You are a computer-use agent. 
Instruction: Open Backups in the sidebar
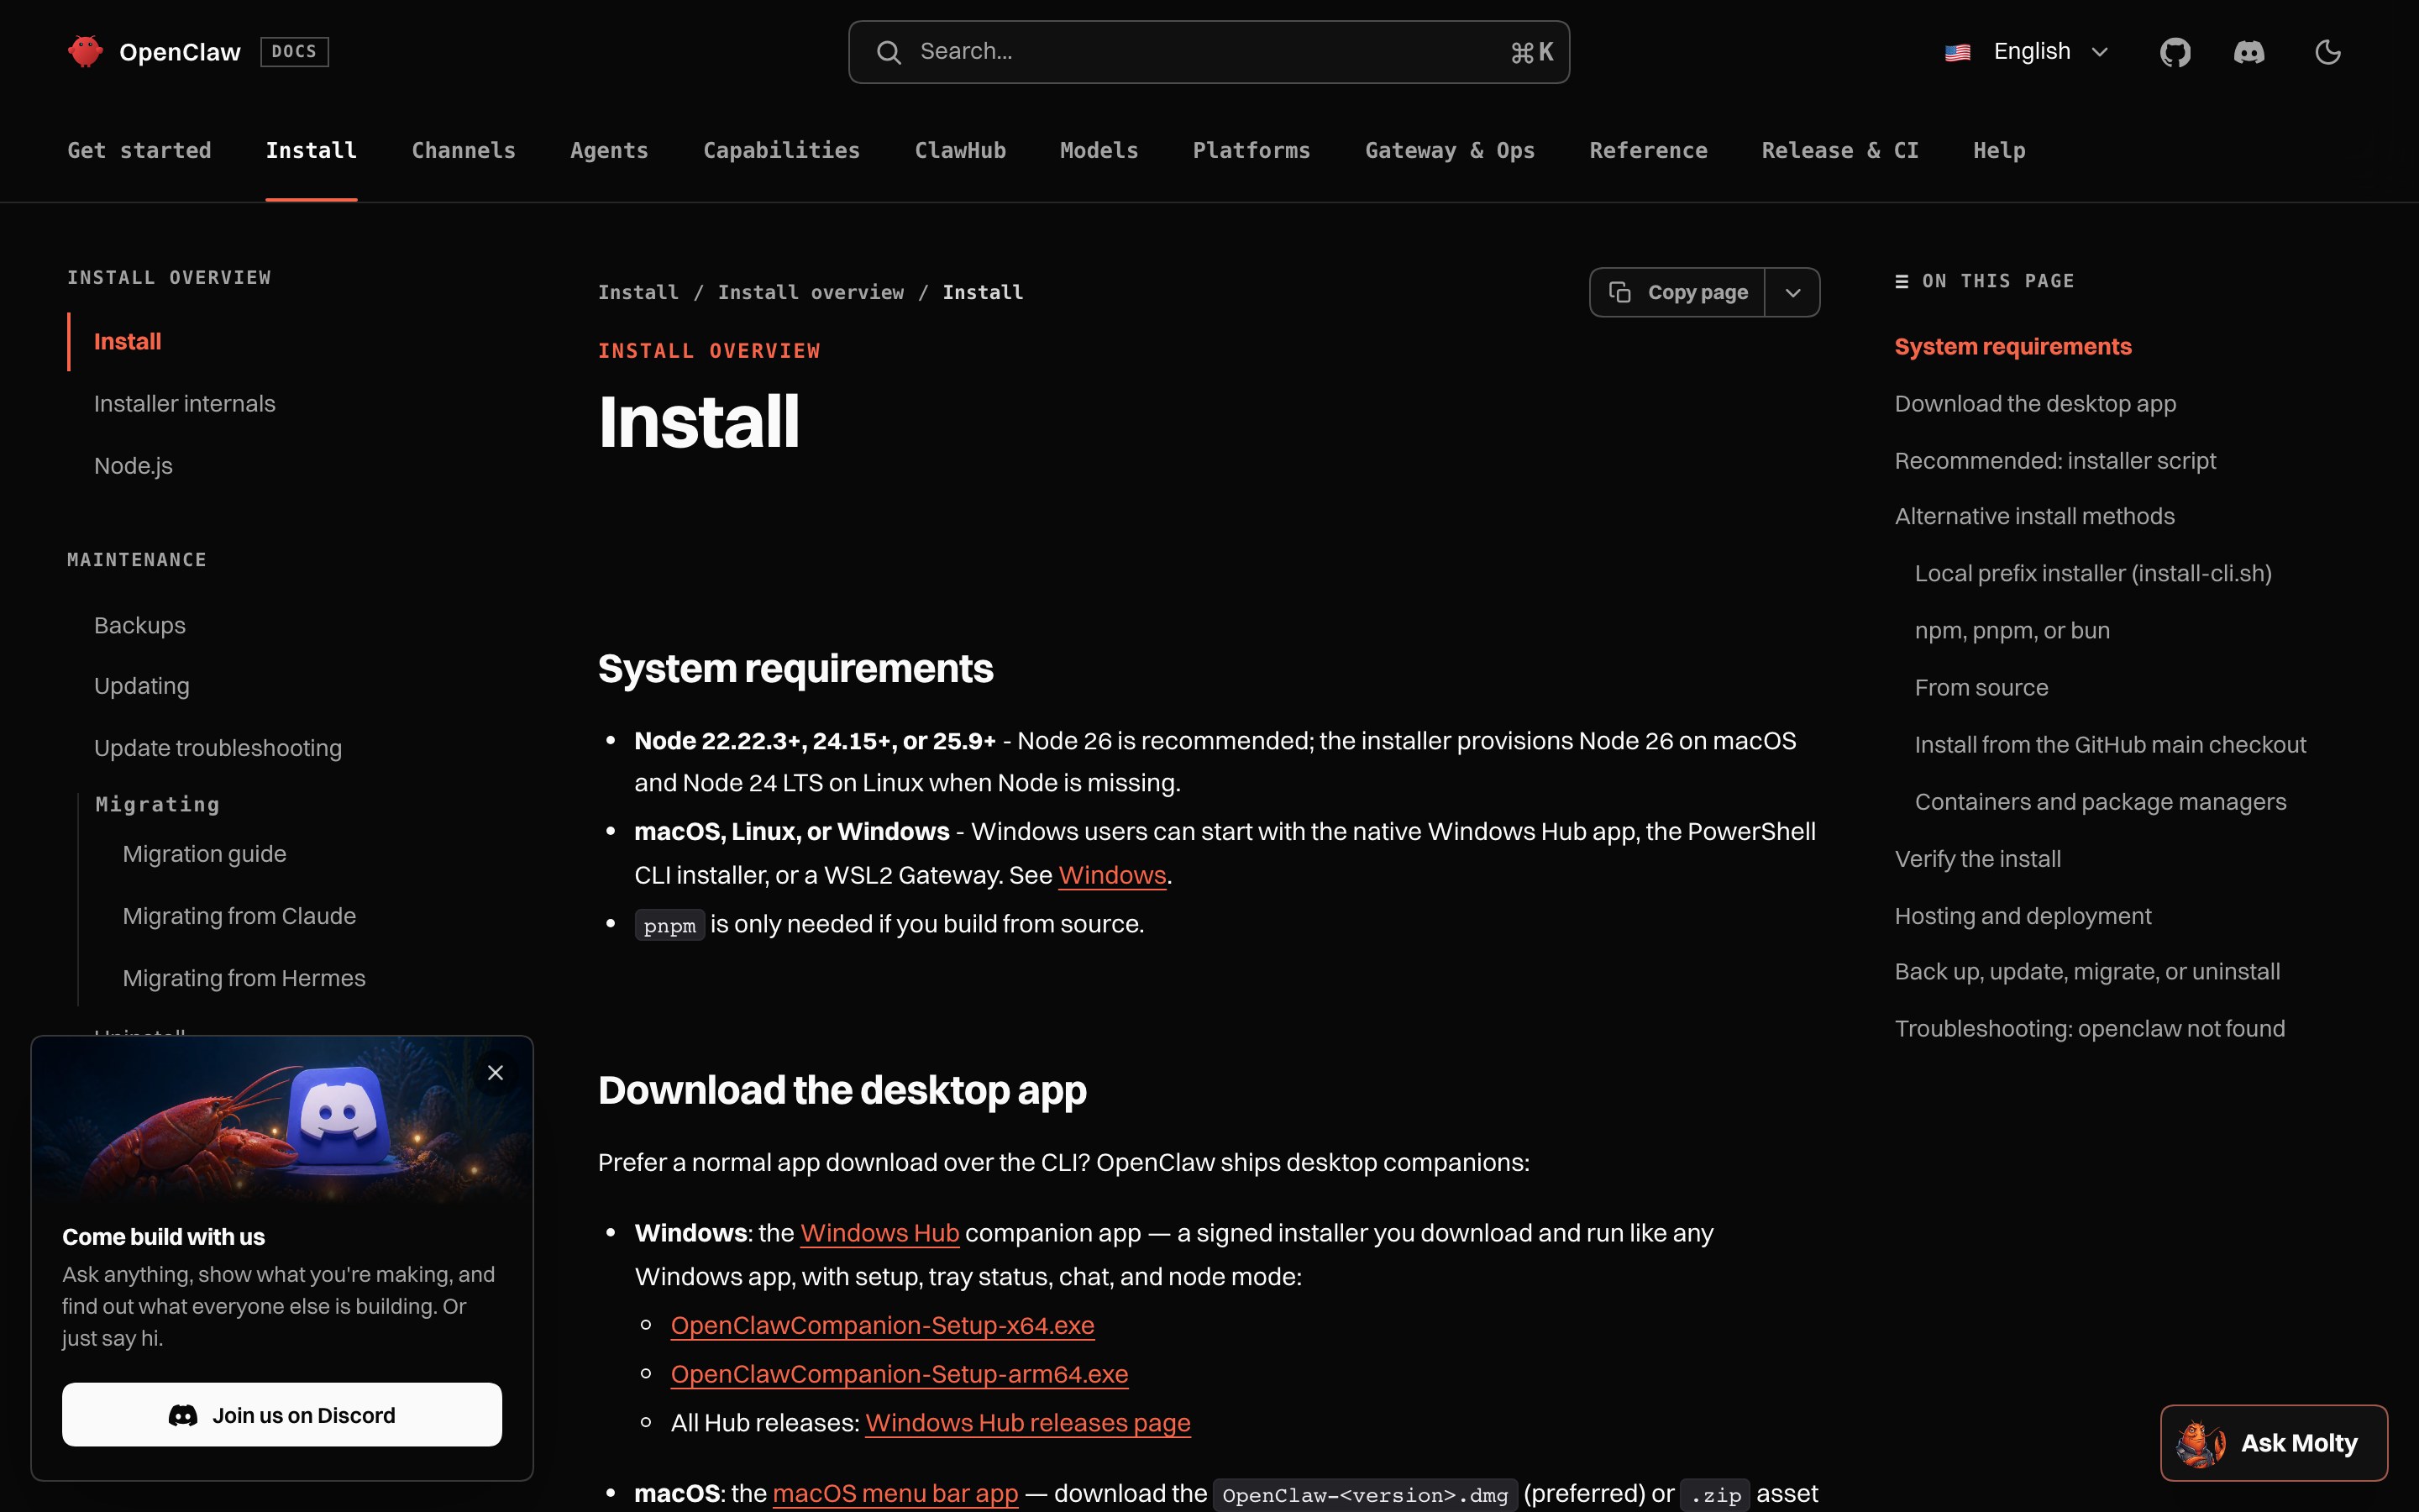coord(140,625)
